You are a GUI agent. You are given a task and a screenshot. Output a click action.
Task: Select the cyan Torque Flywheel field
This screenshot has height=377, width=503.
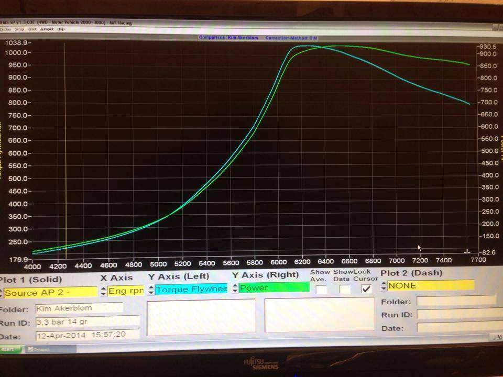(191, 289)
